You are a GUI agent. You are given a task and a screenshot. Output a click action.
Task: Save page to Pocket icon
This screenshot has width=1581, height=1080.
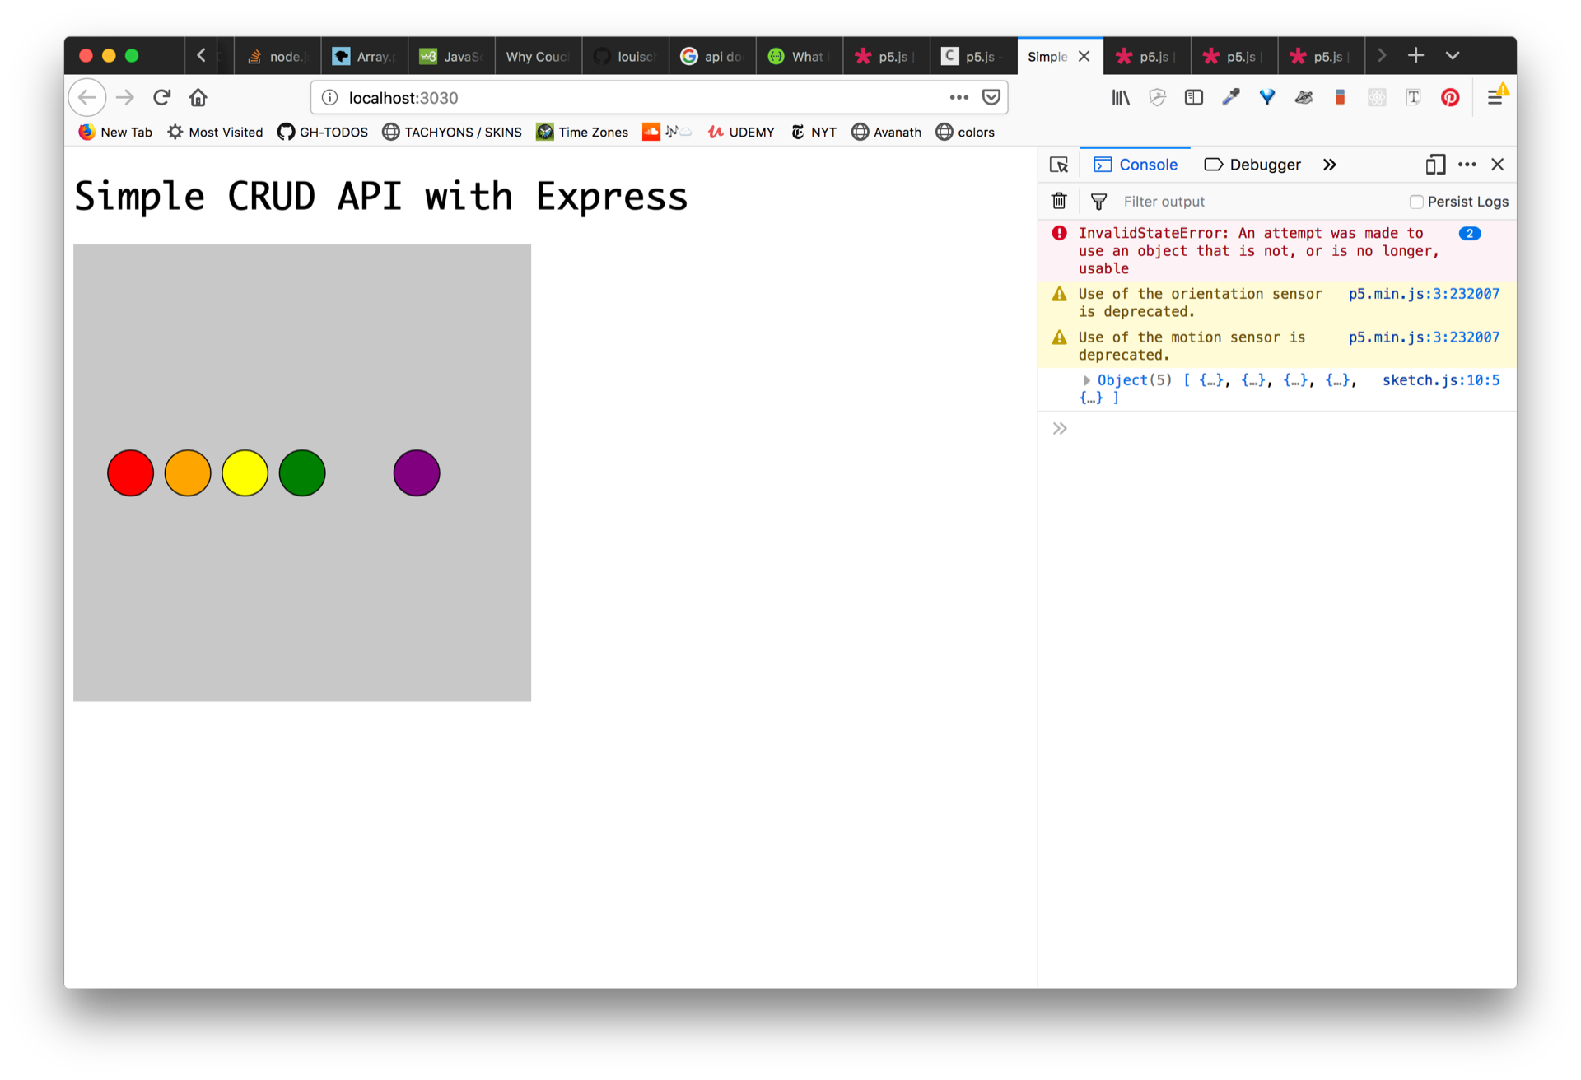click(x=991, y=98)
